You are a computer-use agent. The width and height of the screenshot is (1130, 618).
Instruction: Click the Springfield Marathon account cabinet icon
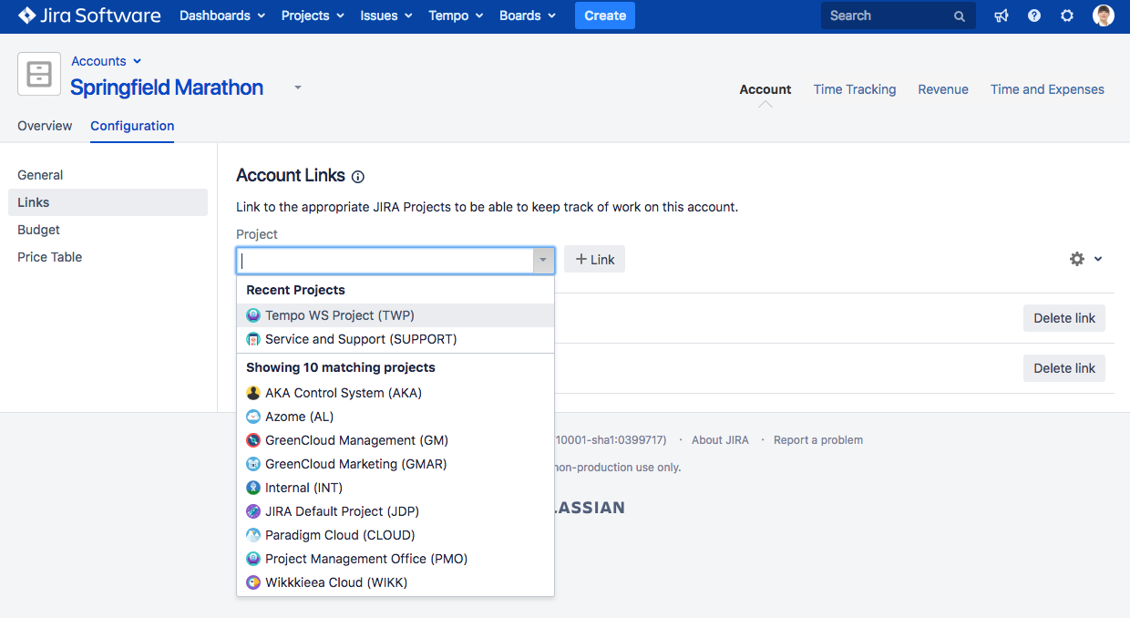pyautogui.click(x=39, y=74)
